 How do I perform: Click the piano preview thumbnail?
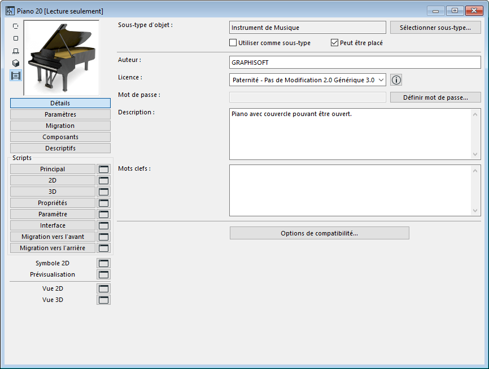click(x=62, y=58)
